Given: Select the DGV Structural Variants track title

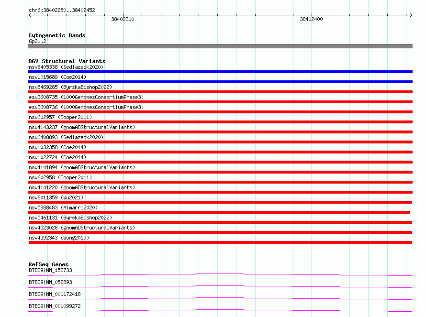Looking at the screenshot, I should tap(67, 61).
